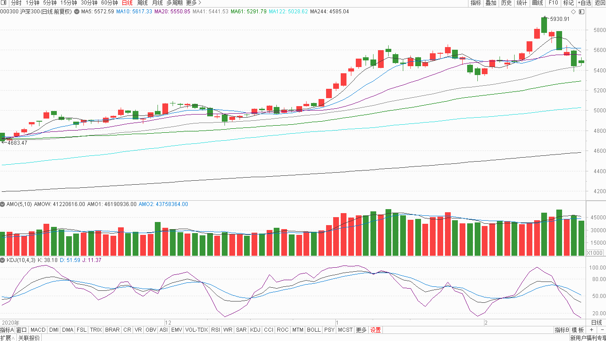This screenshot has height=341, width=606.
Task: Apply the CCI indicator
Action: coord(268,330)
